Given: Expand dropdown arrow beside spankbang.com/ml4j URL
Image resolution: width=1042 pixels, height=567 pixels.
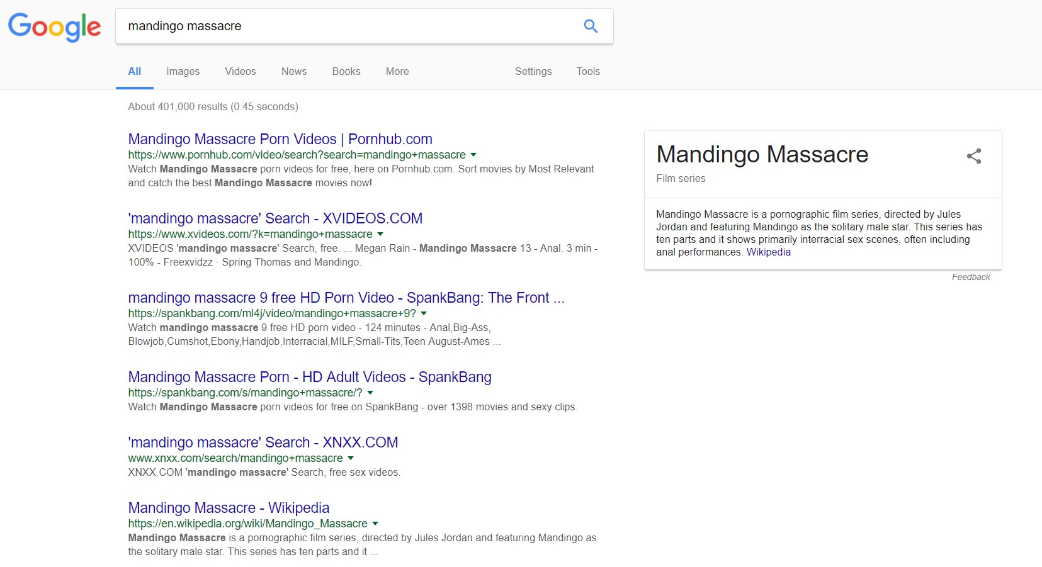Looking at the screenshot, I should pyautogui.click(x=424, y=313).
